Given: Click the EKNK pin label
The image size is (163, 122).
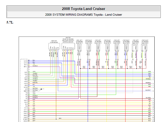Looking at the screenshot, I should (25, 112).
